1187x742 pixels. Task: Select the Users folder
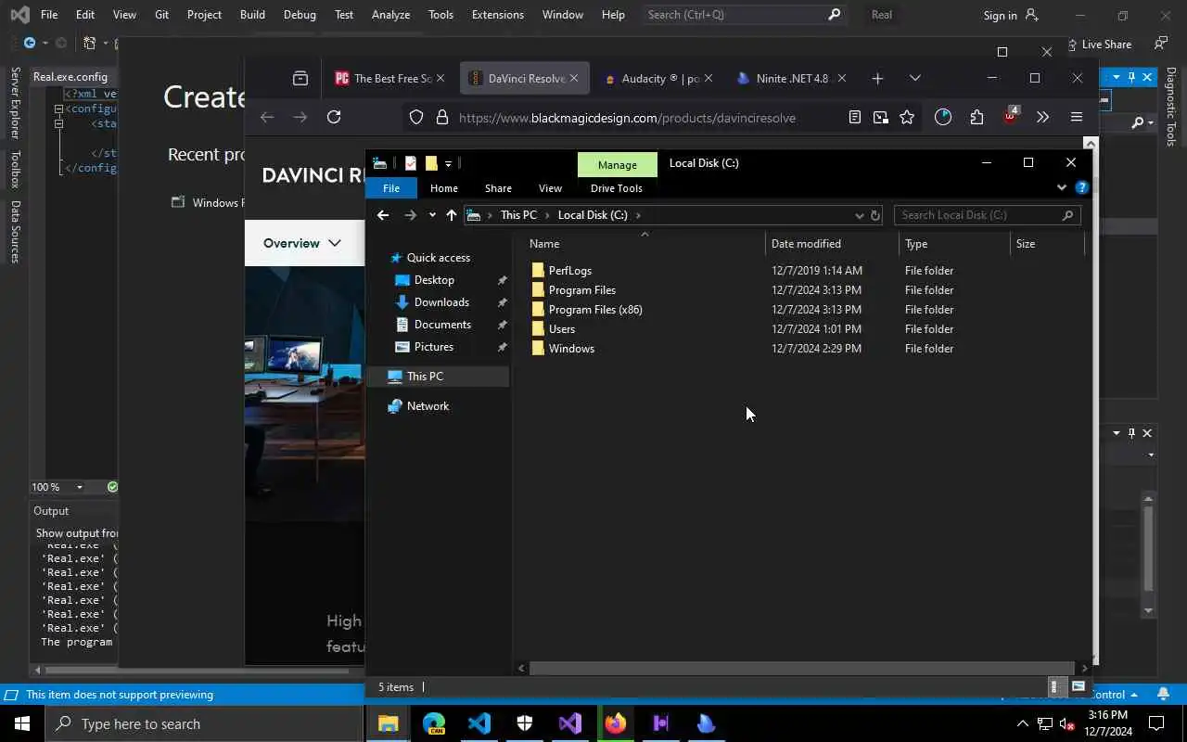coord(562,329)
